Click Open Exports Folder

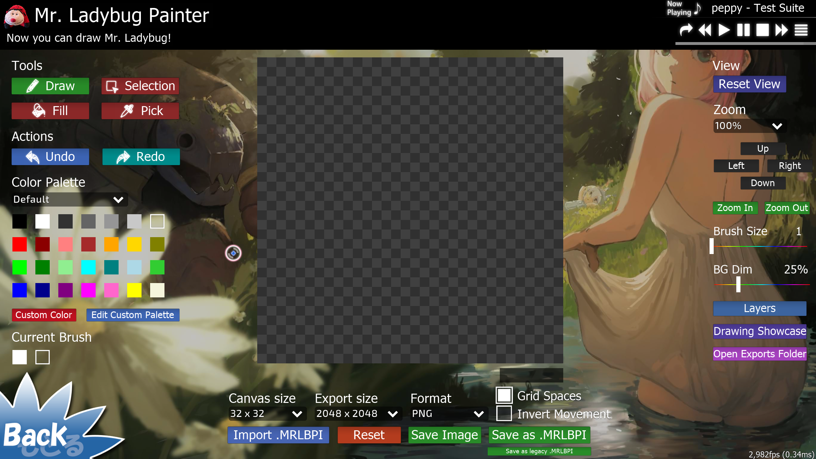760,354
